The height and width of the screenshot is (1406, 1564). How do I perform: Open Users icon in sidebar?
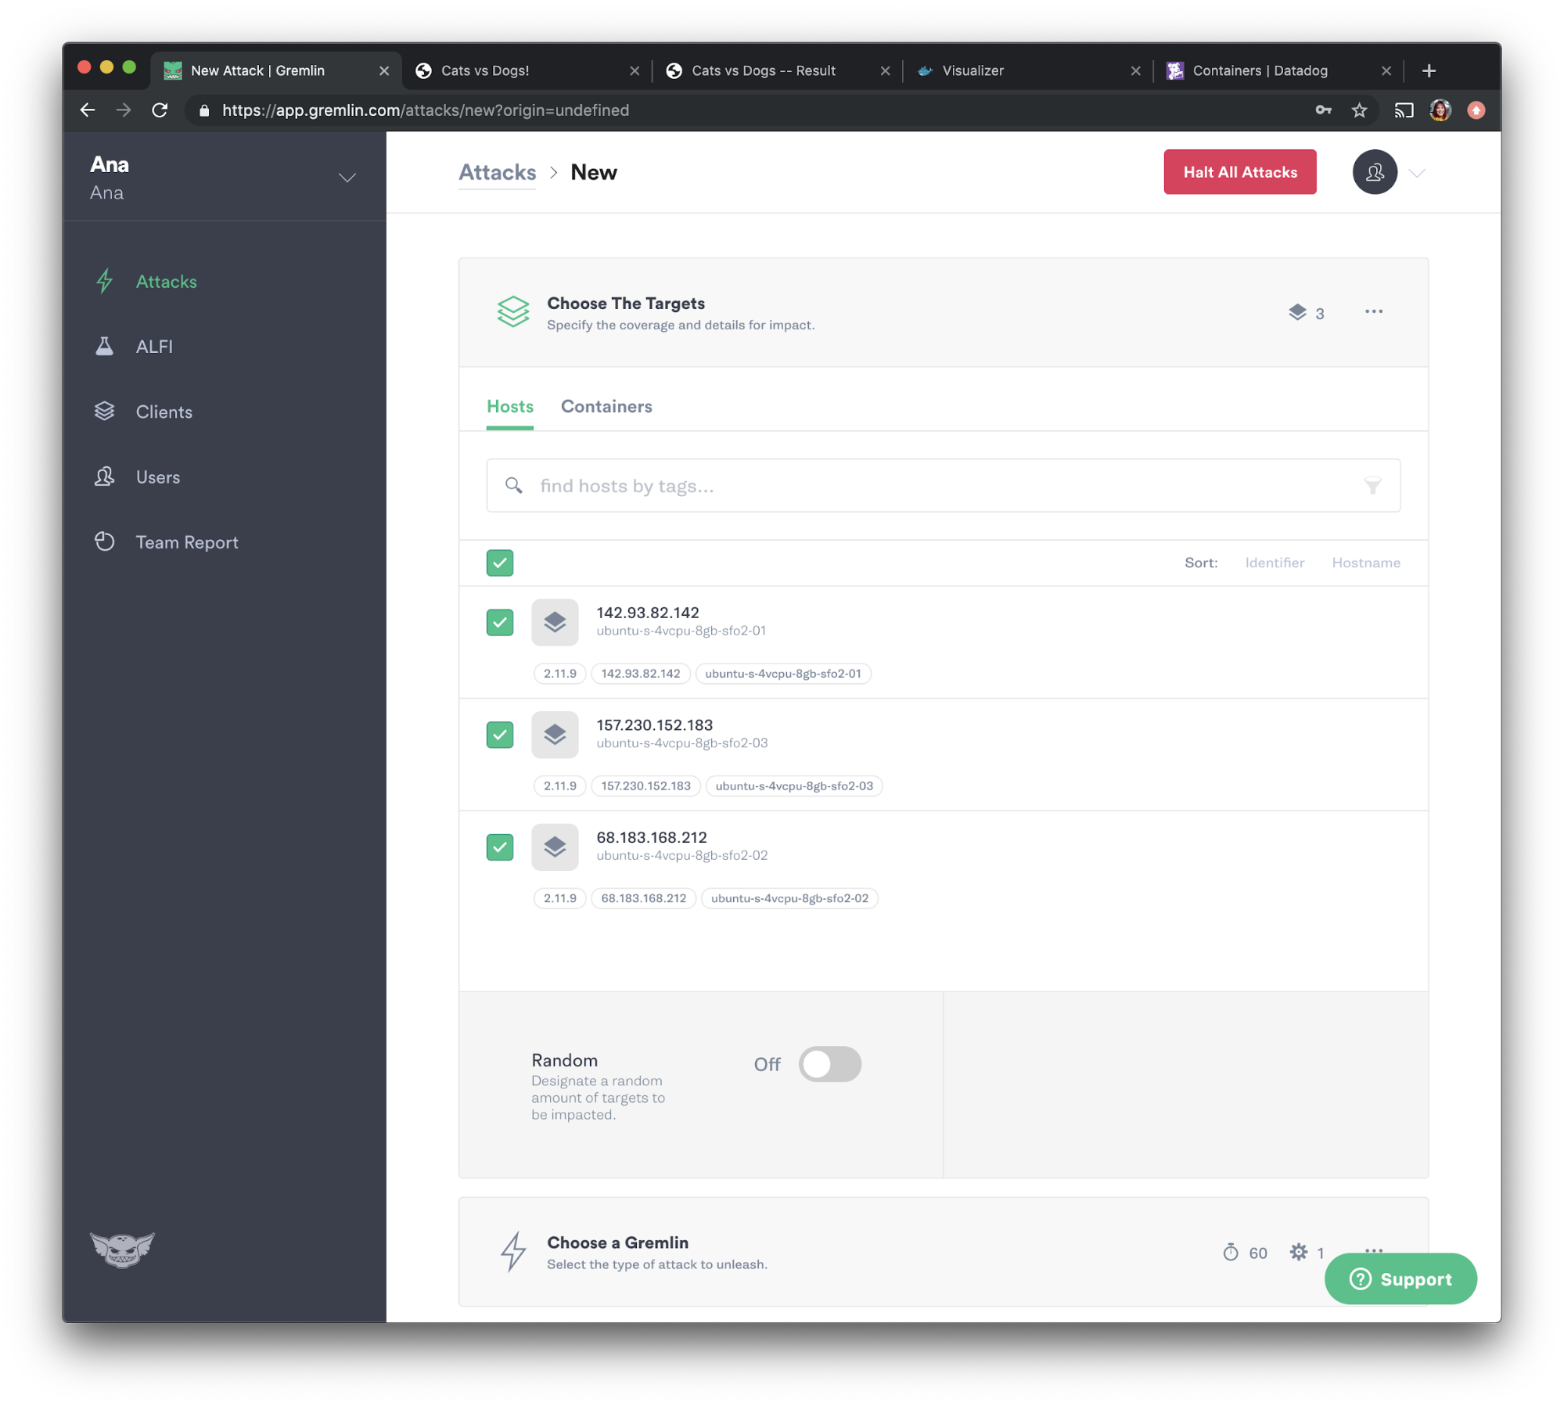[105, 477]
